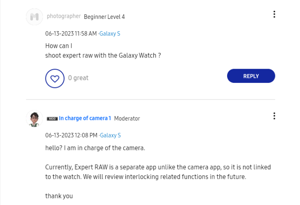Click the heart icon to like the post

click(x=55, y=78)
